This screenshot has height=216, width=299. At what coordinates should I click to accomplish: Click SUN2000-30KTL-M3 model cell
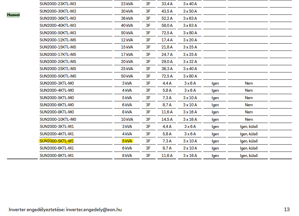coord(58,11)
